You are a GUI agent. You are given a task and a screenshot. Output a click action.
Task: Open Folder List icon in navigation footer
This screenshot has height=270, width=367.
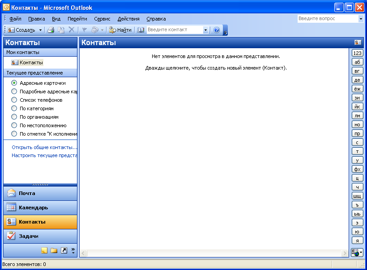pos(54,251)
